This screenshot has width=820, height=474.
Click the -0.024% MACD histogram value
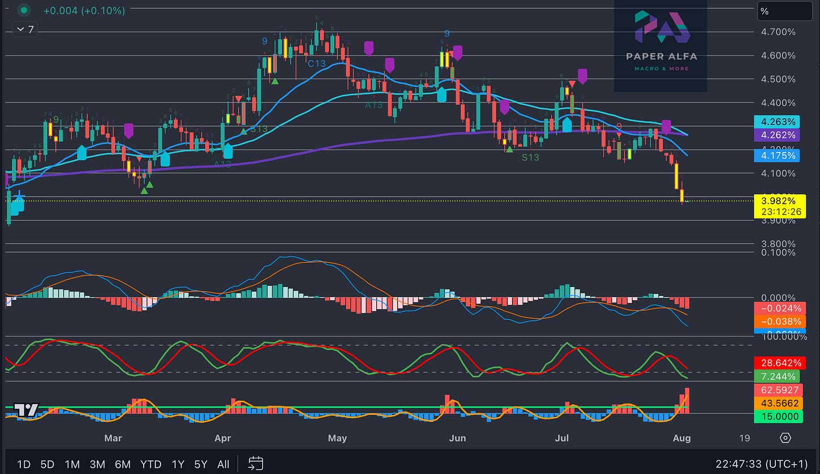(781, 308)
